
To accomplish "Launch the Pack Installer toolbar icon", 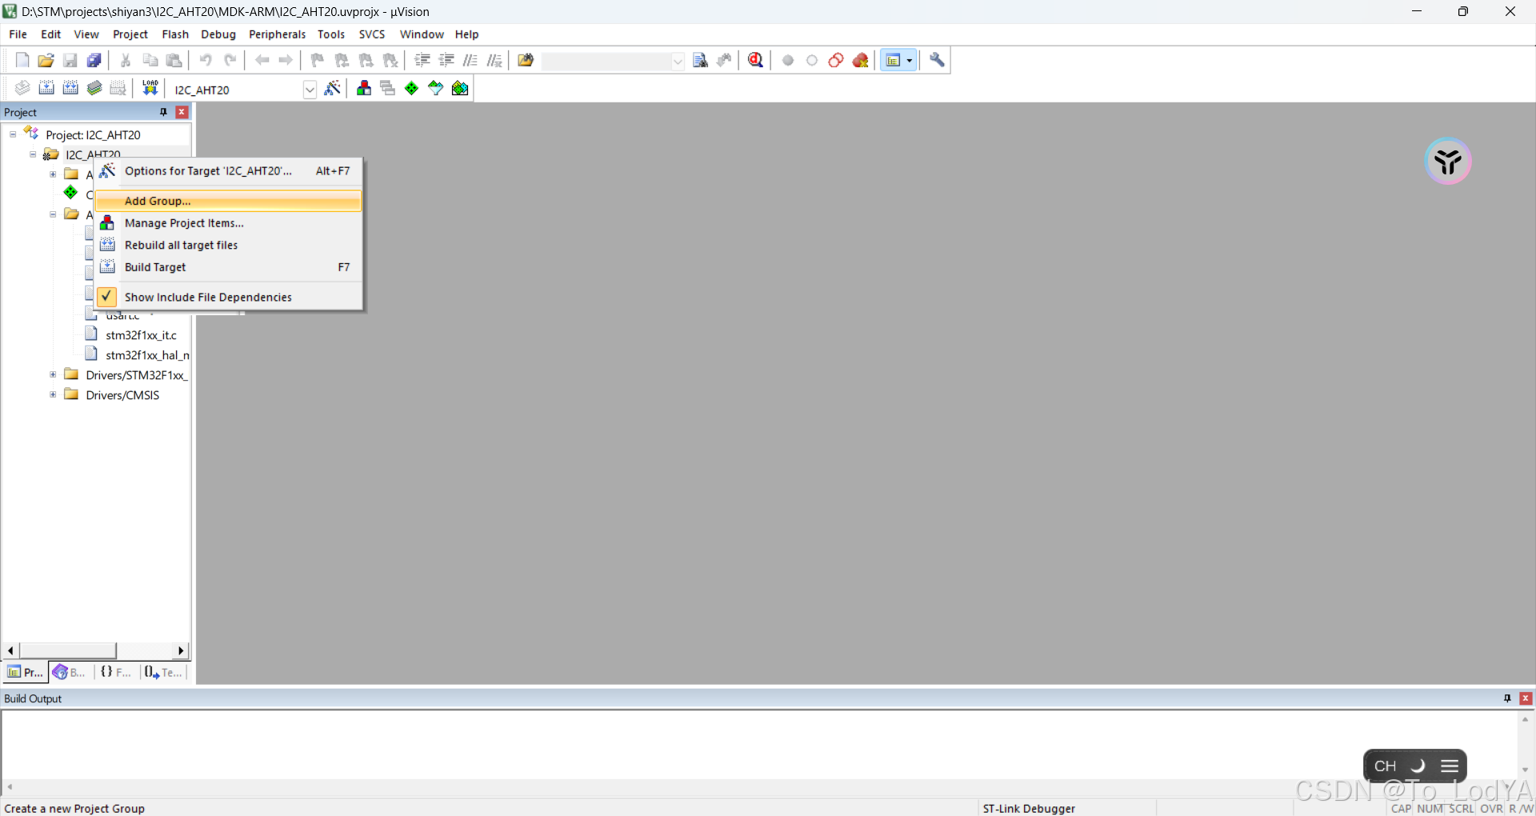I will (460, 88).
